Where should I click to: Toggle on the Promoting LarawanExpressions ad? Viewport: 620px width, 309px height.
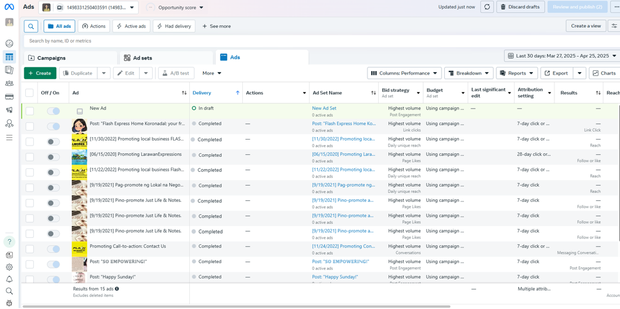[53, 157]
